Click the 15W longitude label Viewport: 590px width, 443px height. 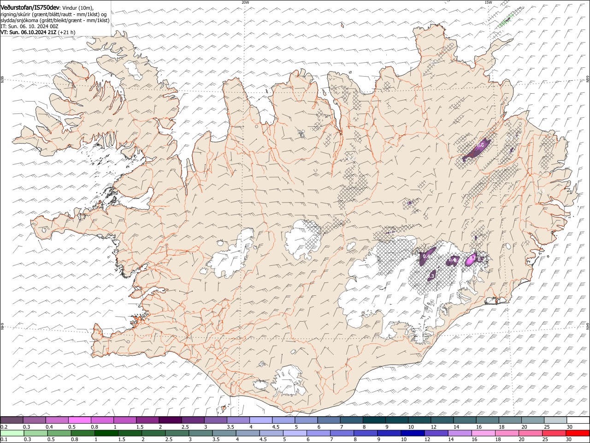pos(488,2)
